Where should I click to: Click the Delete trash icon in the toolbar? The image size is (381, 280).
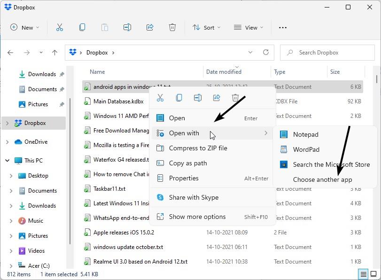pos(172,27)
